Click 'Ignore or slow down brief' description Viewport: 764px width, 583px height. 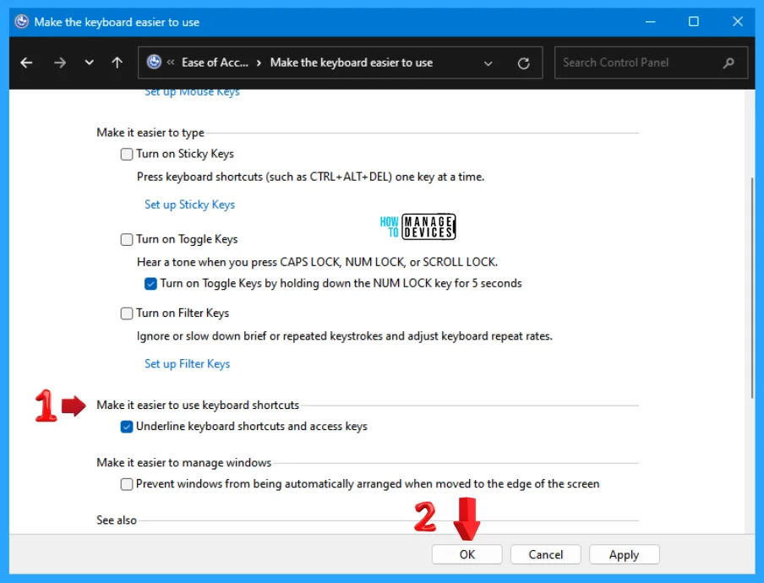345,336
